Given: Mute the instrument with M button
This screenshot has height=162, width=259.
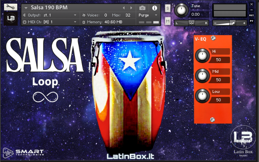Looking at the screenshot, I should [x=168, y=21].
